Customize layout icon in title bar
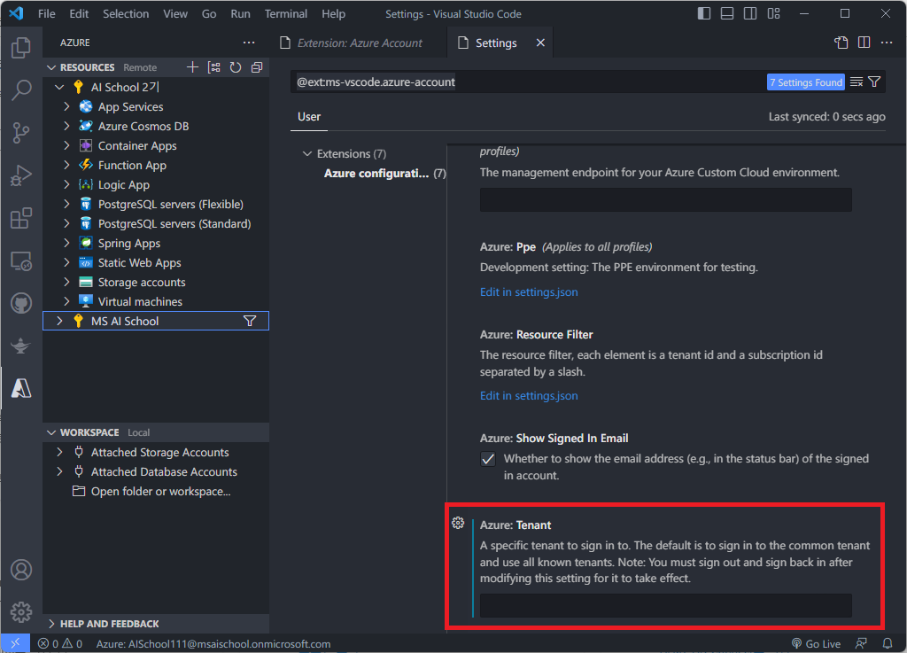The image size is (907, 653). [x=773, y=13]
